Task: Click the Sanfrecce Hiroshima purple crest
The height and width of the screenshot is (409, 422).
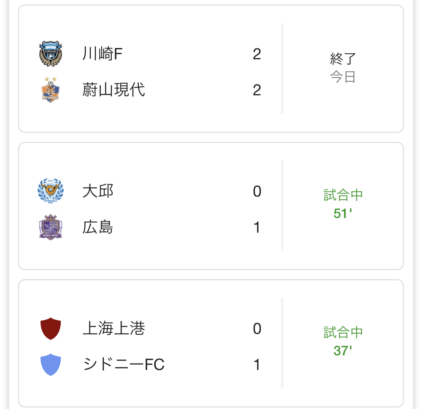Action: click(x=51, y=227)
